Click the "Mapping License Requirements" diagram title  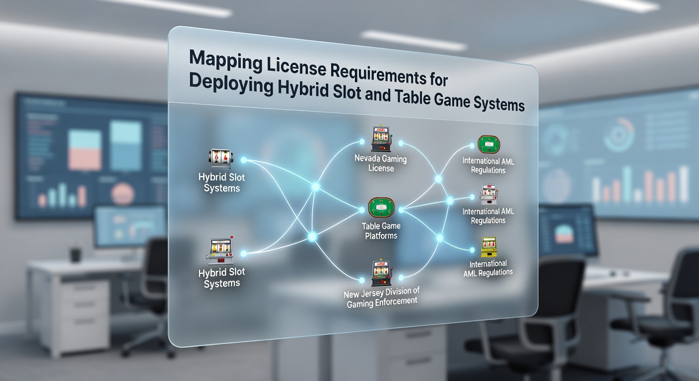[355, 79]
